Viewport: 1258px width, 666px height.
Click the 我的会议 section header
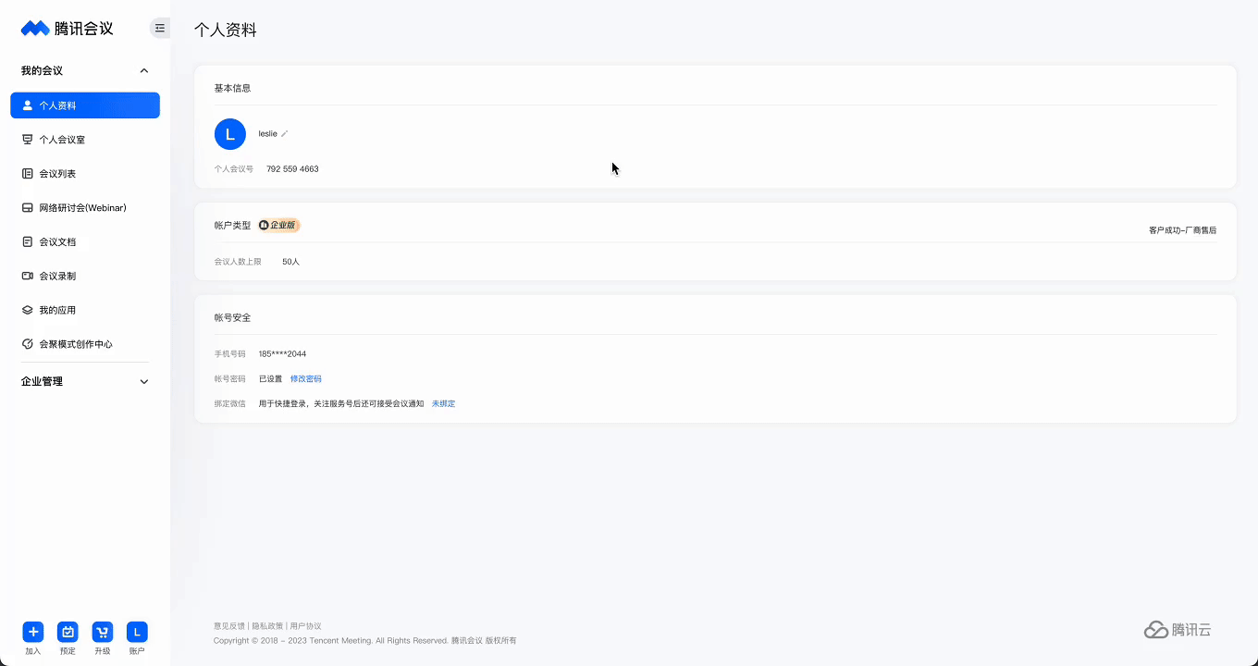click(42, 71)
